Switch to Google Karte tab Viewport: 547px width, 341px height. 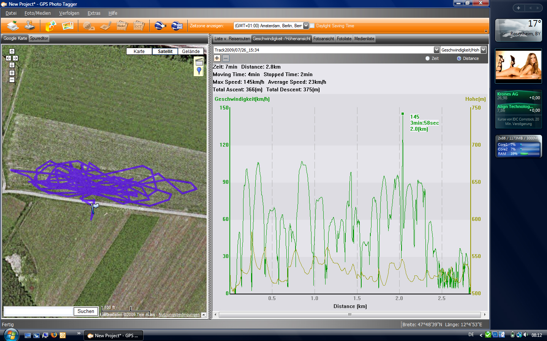[15, 38]
